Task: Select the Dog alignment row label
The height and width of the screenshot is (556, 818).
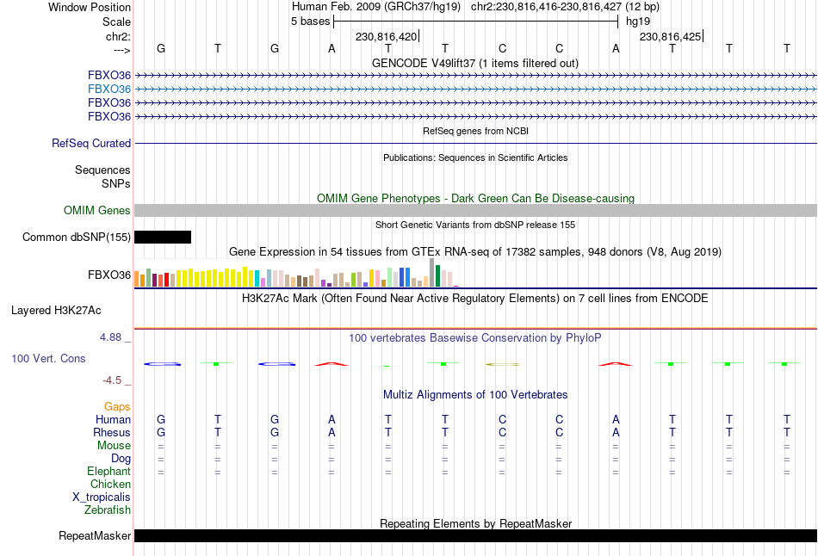Action: pyautogui.click(x=121, y=459)
